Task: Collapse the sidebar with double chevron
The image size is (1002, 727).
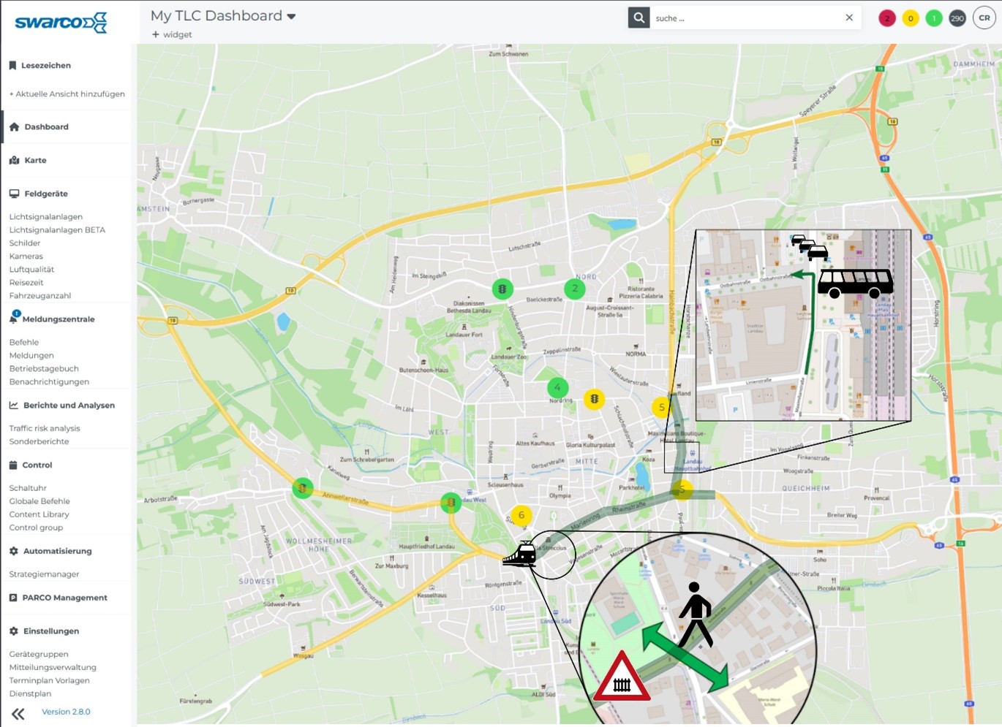Action: pos(18,713)
